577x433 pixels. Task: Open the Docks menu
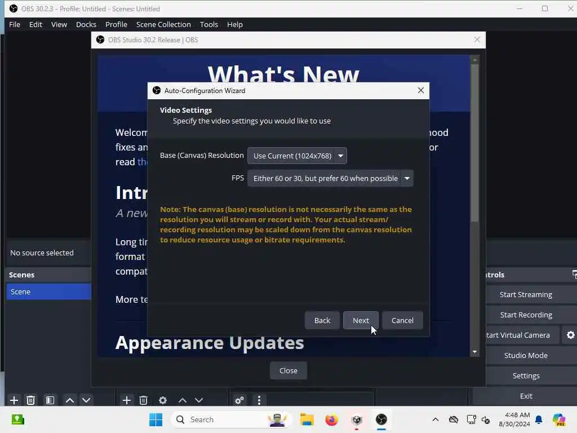(86, 24)
